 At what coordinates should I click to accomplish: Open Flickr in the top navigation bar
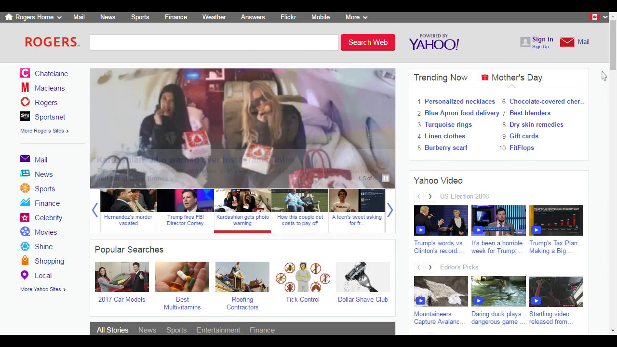tap(288, 17)
